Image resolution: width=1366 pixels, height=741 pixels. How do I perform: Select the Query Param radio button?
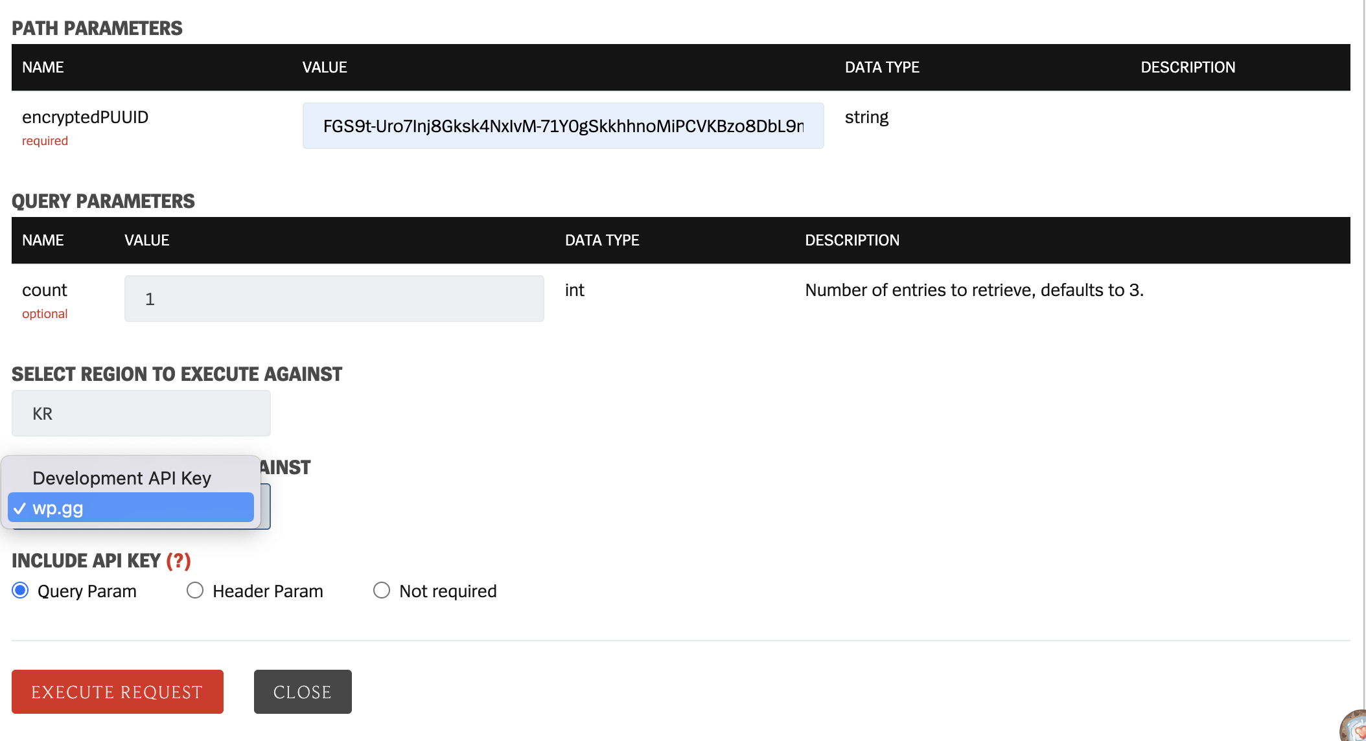(x=21, y=591)
